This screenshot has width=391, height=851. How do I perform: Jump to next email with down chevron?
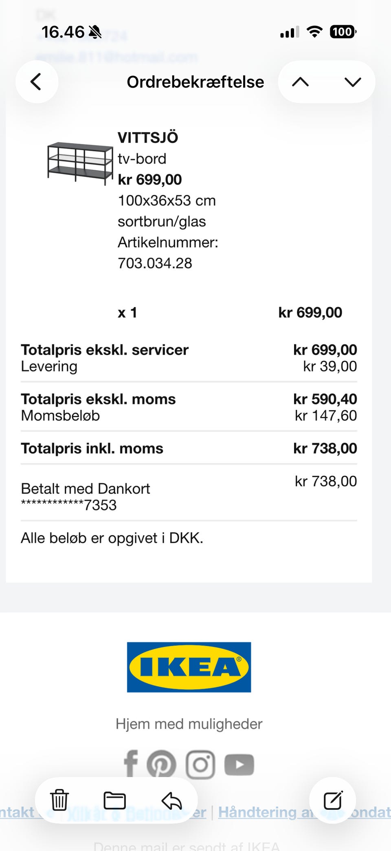click(x=352, y=82)
